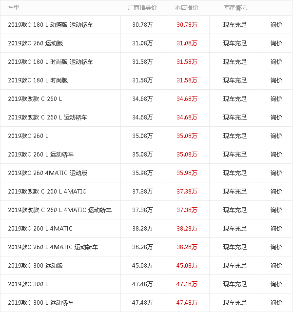Screen dimensions: 293x313
Task: Click the 本店报价 column header
Action: point(187,8)
